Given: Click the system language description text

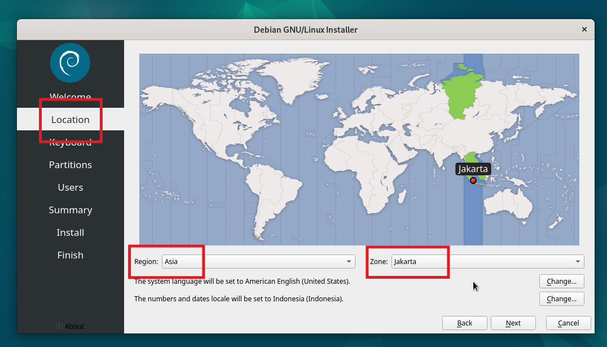Looking at the screenshot, I should click(242, 281).
